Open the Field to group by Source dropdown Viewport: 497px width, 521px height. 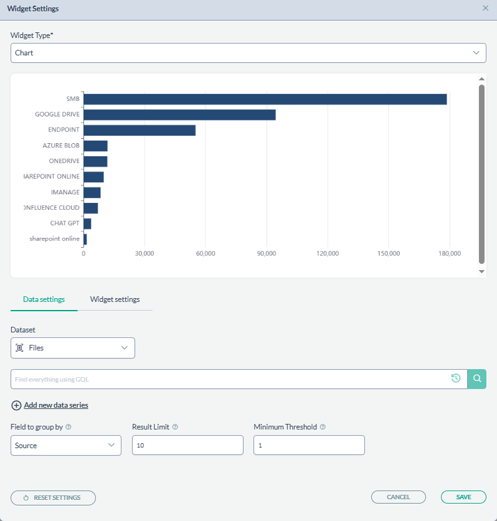(x=66, y=445)
